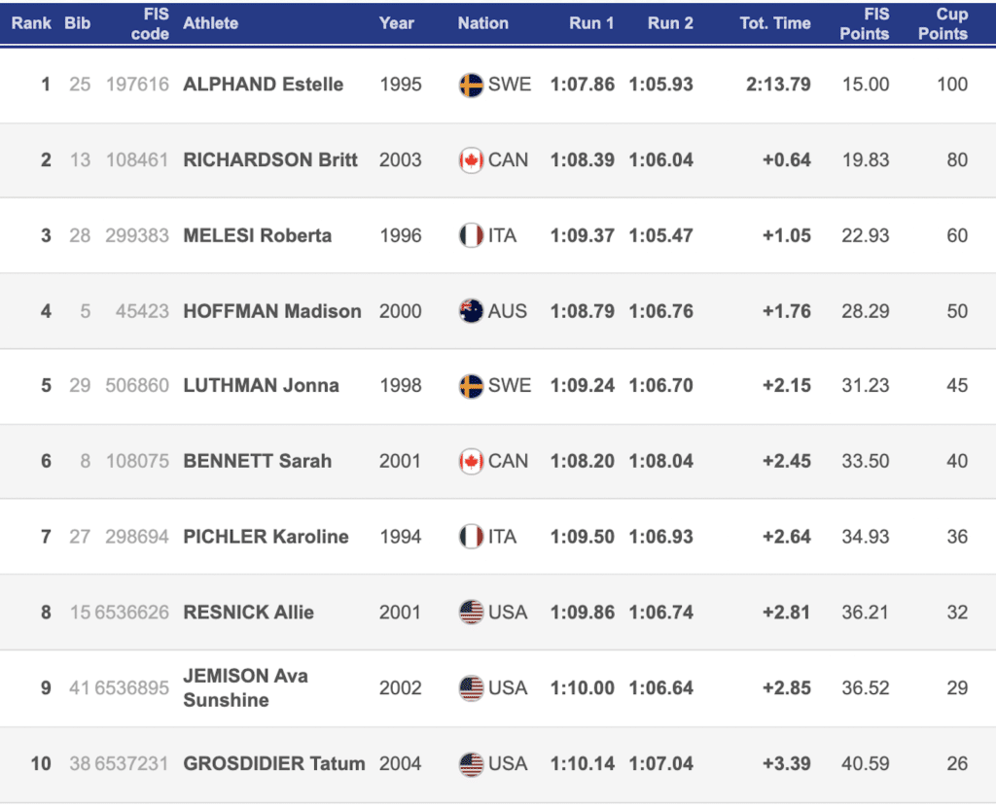Click the Tot. Time column header
This screenshot has width=996, height=808.
(774, 23)
